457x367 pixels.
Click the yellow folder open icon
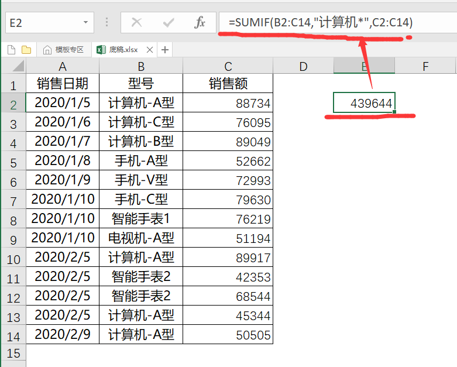[26, 50]
